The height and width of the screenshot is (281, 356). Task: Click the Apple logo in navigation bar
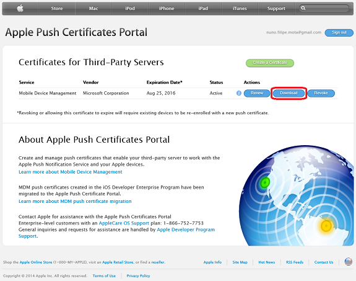click(x=20, y=9)
